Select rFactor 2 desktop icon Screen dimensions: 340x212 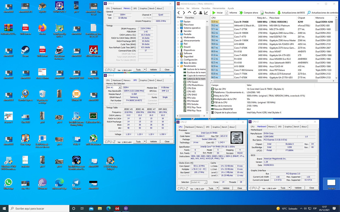point(8,117)
